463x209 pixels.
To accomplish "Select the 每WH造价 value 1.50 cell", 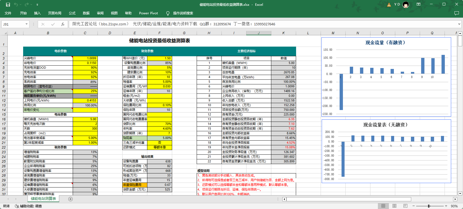I will tap(160, 58).
